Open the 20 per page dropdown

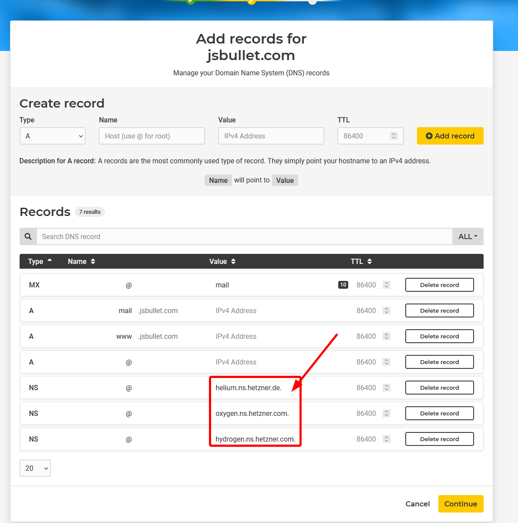(x=35, y=468)
